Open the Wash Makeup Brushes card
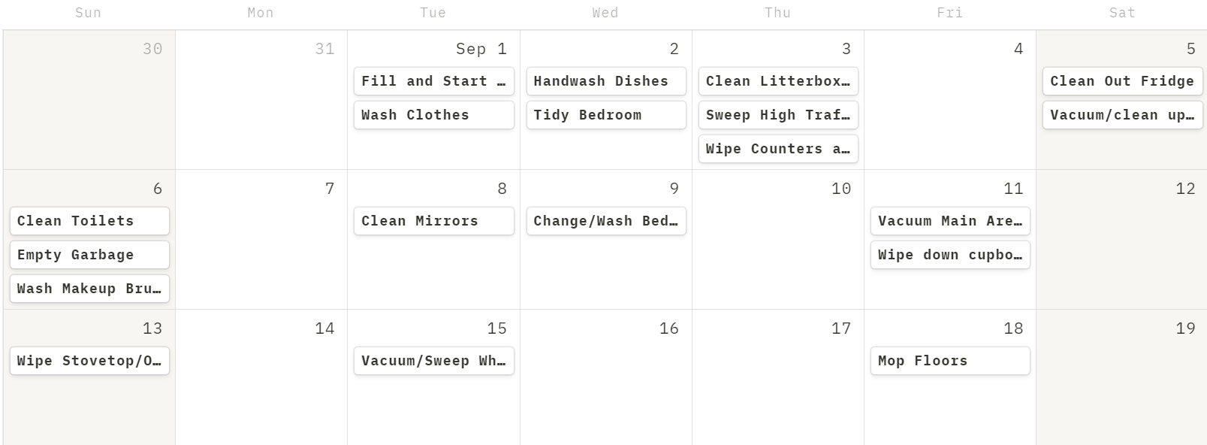 point(89,289)
